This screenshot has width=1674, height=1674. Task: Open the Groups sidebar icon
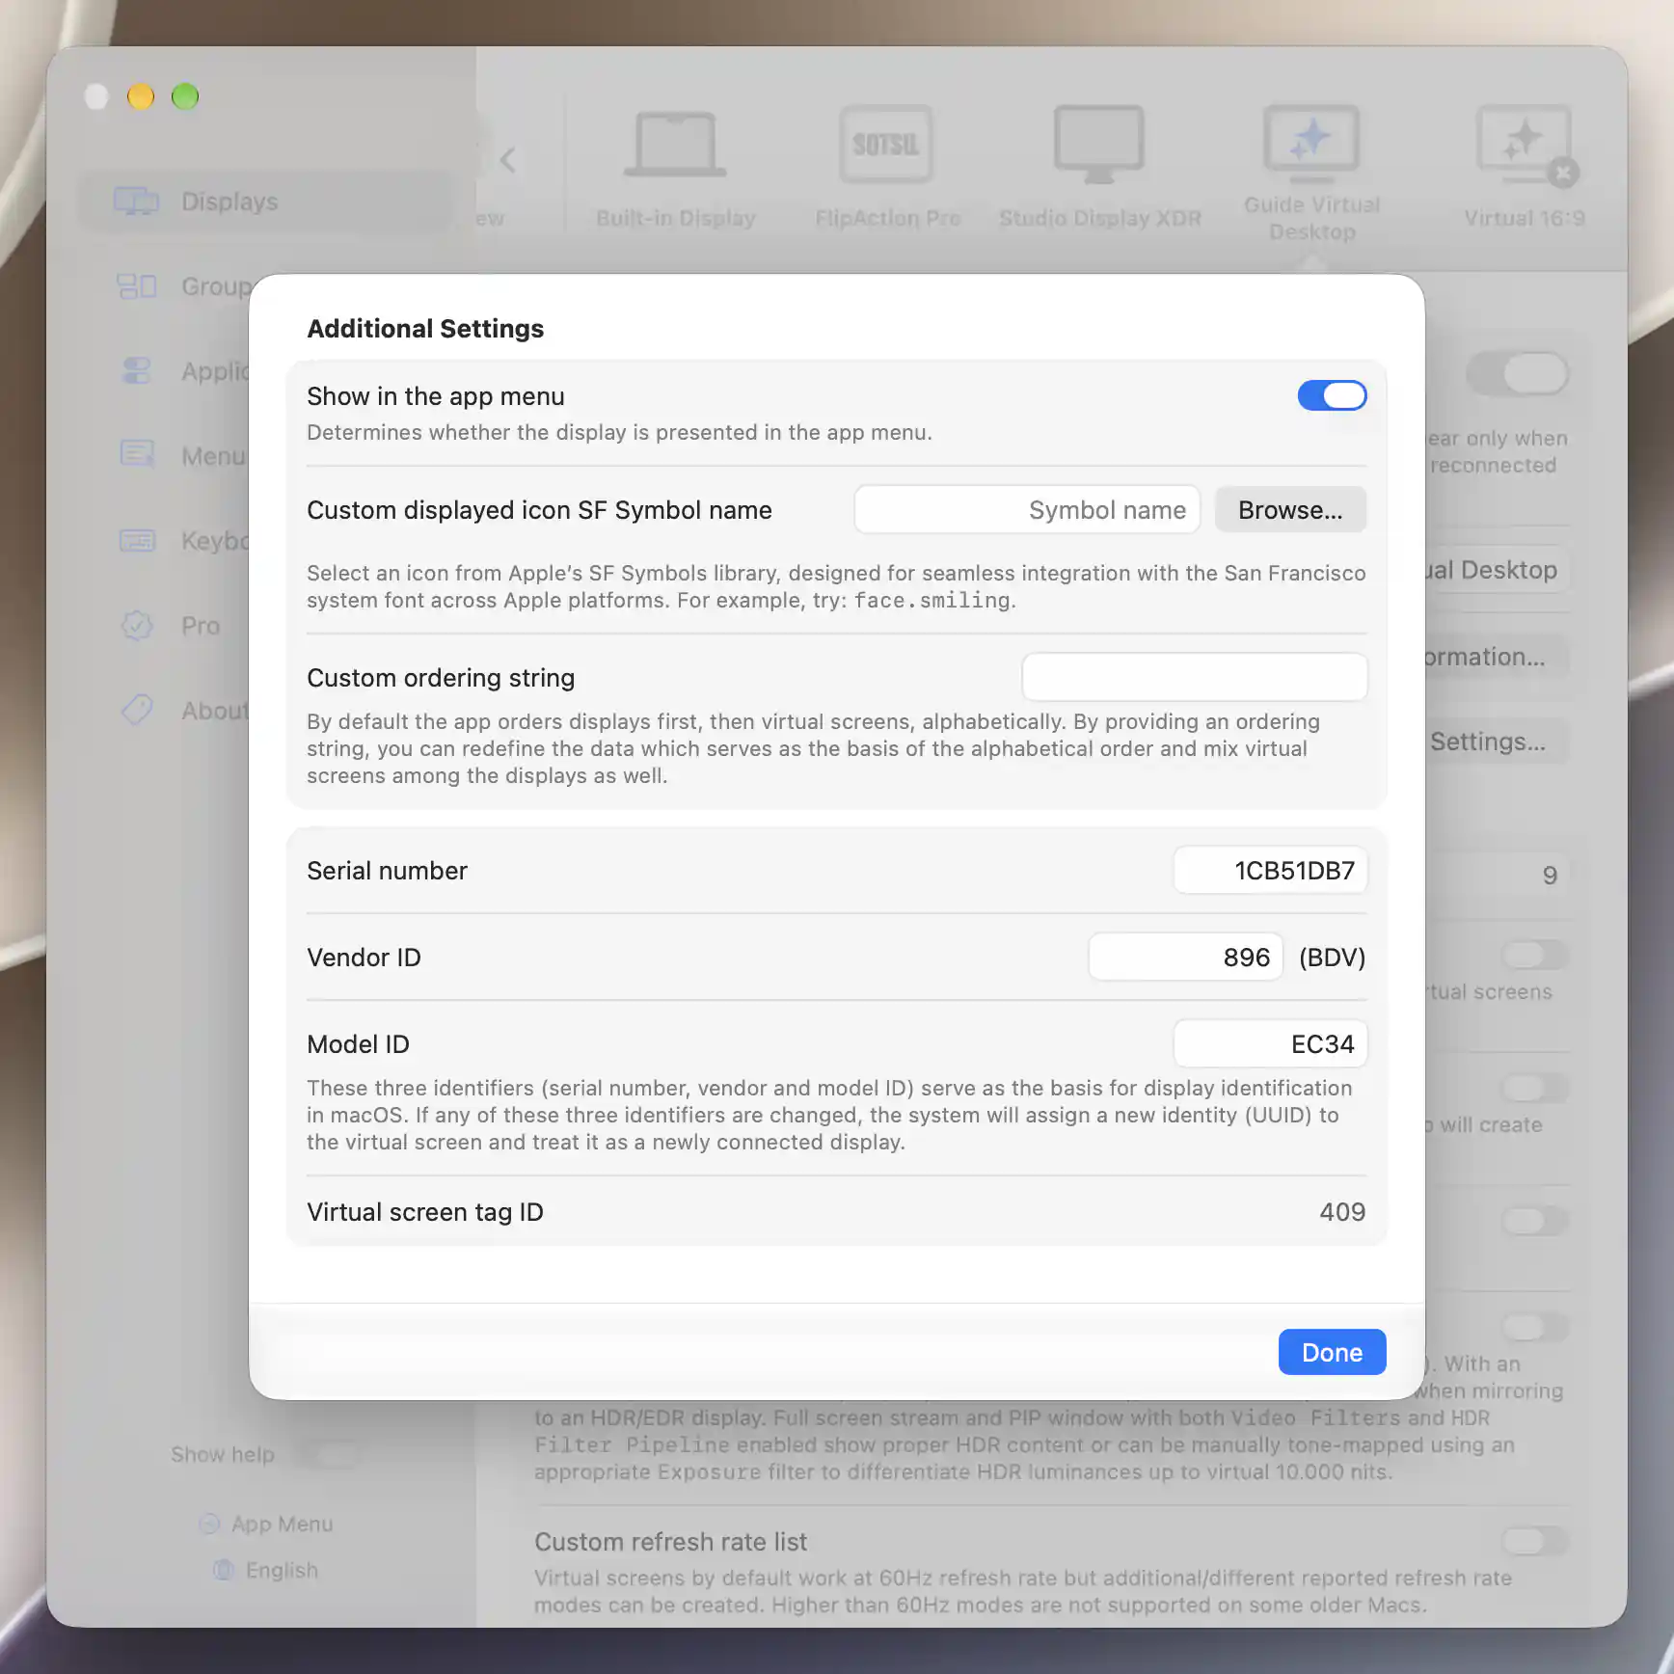coord(136,286)
